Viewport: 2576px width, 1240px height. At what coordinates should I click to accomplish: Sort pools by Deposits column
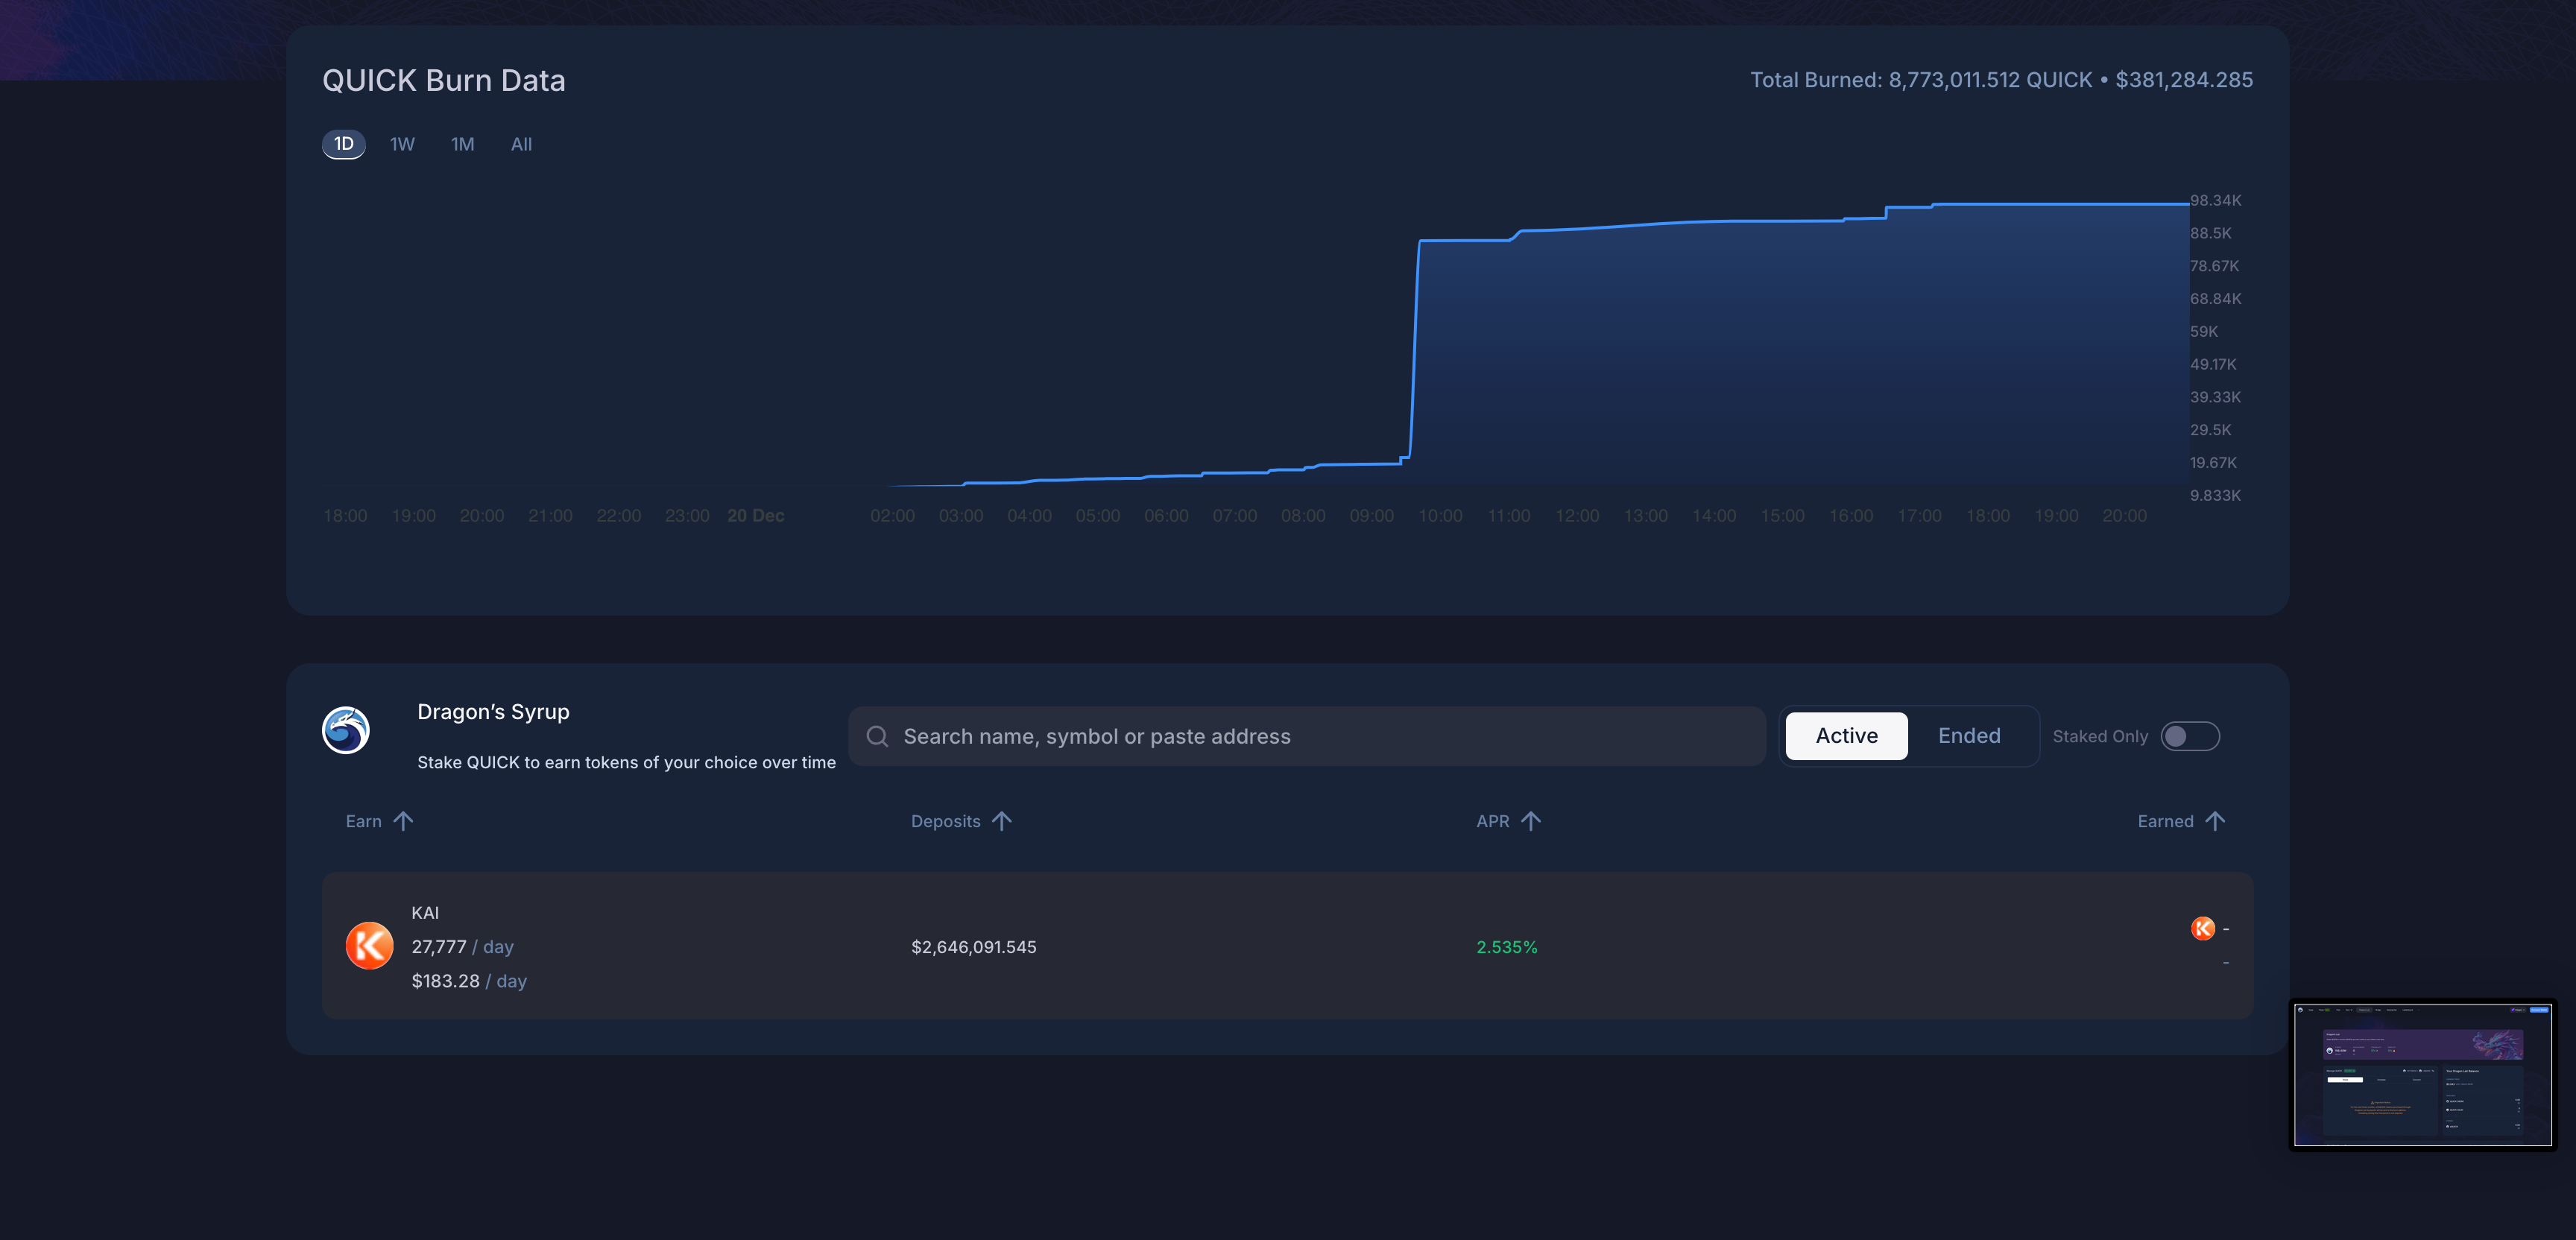pos(961,821)
